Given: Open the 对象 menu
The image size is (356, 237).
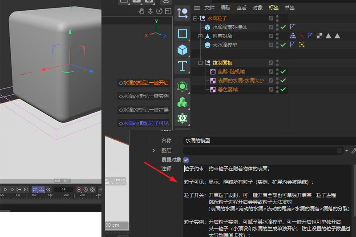Looking at the screenshot, I should tap(258, 8).
